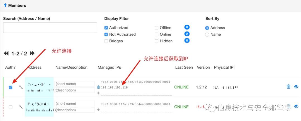Screen dimensions: 301x121
Task: Click the Hidden count badge 0
Action: click(187, 41)
